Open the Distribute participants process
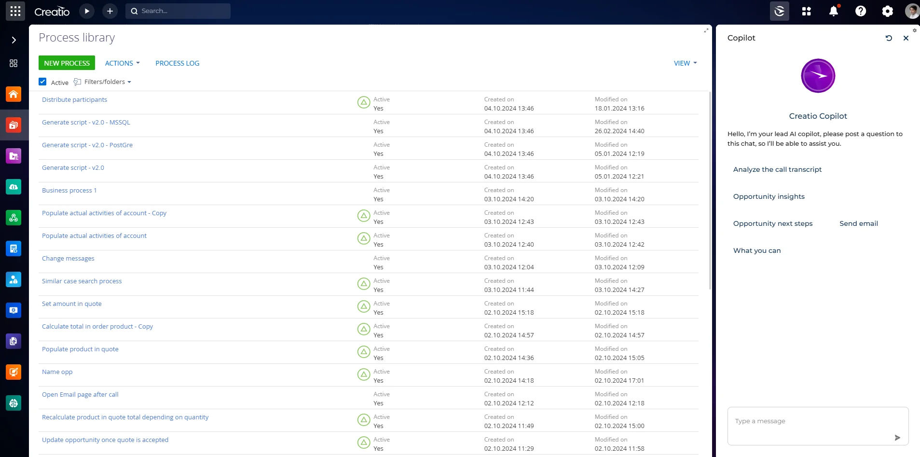The height and width of the screenshot is (457, 920). tap(74, 100)
